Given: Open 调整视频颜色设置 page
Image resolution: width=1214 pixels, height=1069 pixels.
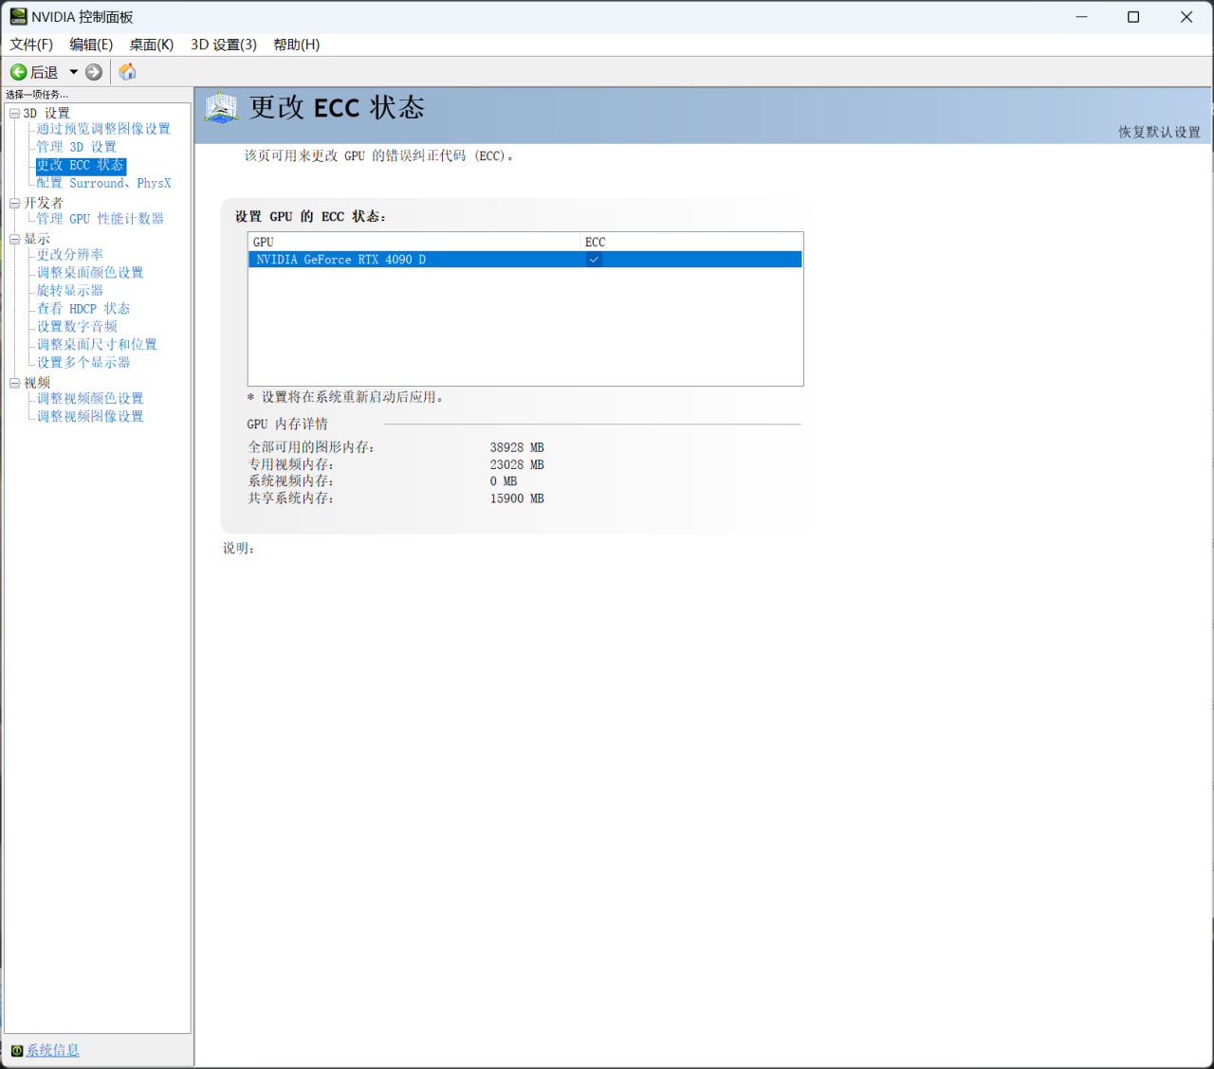Looking at the screenshot, I should pyautogui.click(x=90, y=399).
